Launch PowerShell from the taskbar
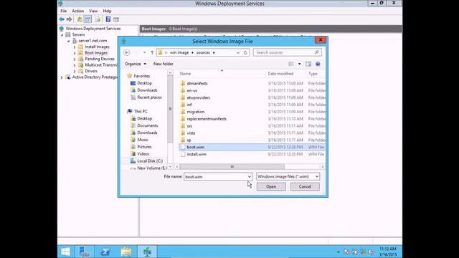 point(105,252)
